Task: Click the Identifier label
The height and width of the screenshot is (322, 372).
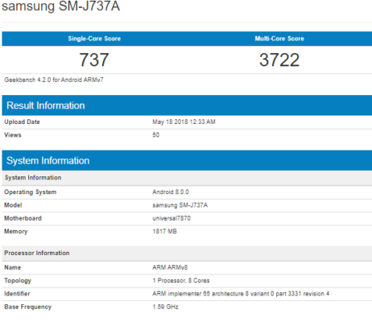Action: click(x=17, y=294)
